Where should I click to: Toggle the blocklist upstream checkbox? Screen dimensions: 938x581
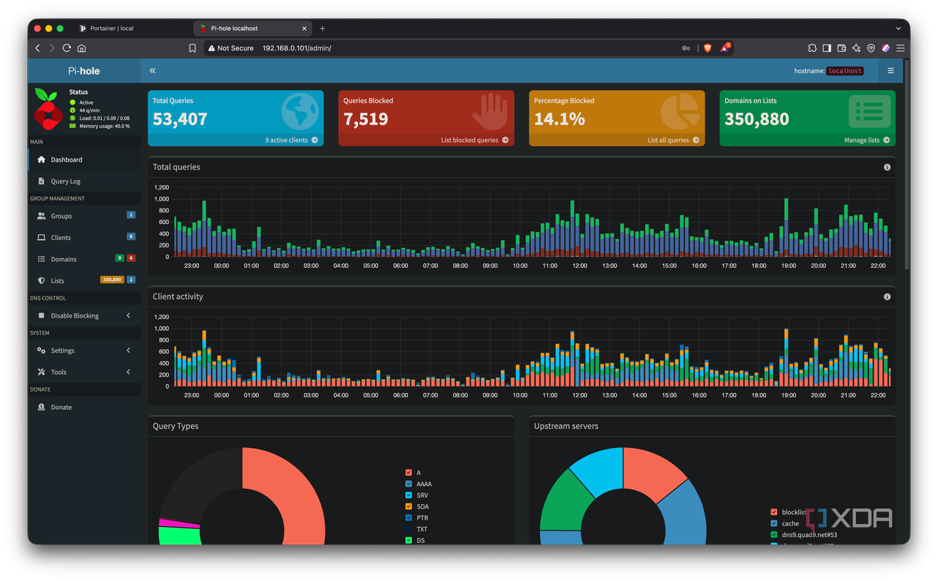click(x=774, y=512)
